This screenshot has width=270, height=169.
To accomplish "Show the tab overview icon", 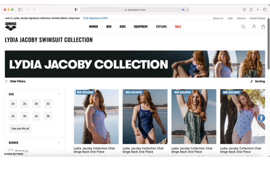I will point(265,9).
